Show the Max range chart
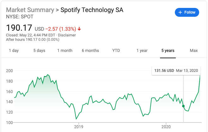Screen dimensions: 208x132 193,51
